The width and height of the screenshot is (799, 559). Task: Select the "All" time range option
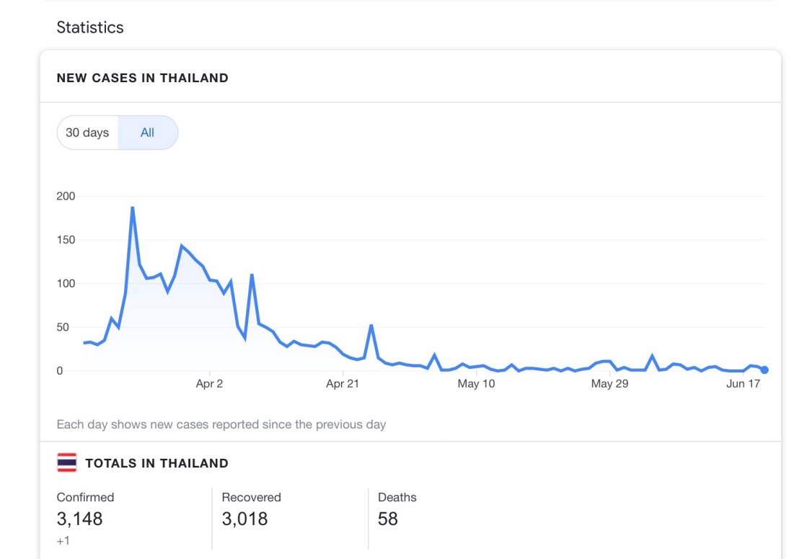coord(148,133)
